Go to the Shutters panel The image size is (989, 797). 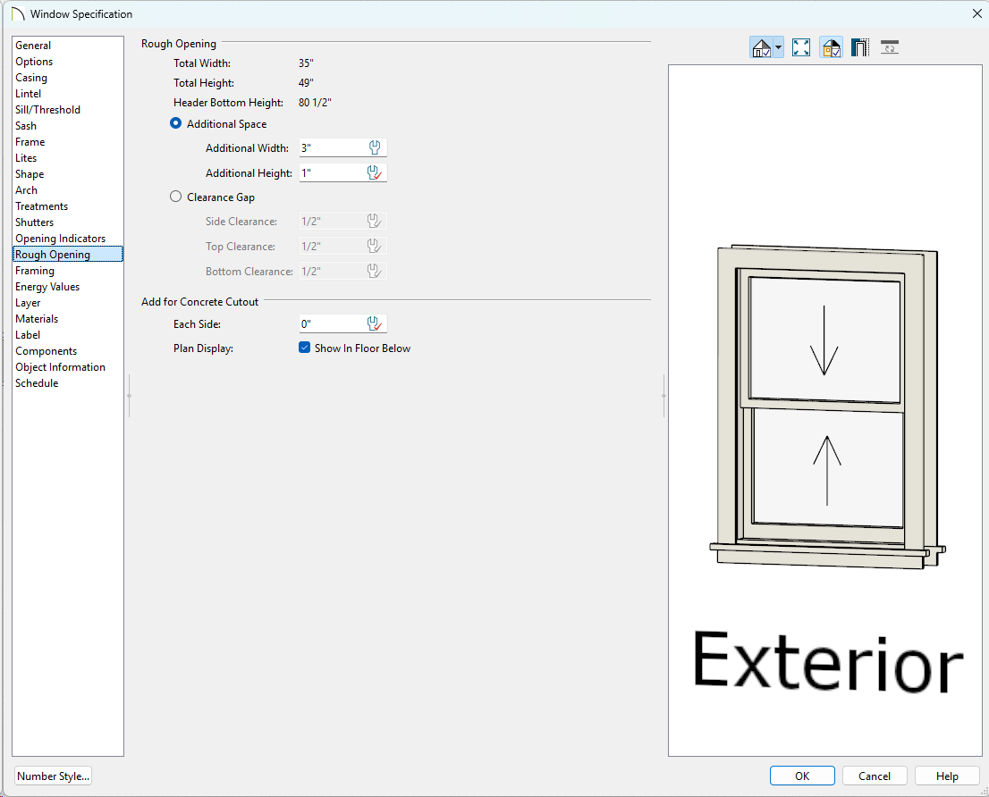click(x=34, y=222)
